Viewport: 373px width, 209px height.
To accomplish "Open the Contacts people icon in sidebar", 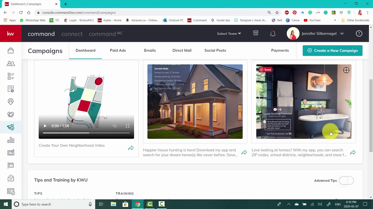I will pyautogui.click(x=11, y=63).
